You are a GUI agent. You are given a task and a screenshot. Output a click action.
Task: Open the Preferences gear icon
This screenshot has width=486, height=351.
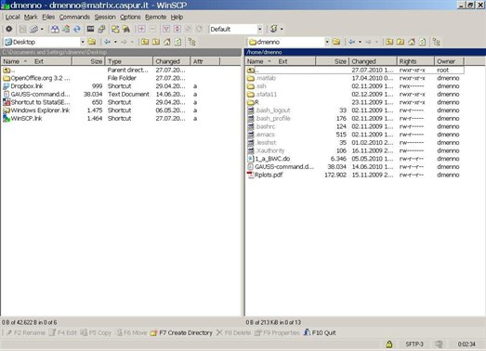point(9,29)
